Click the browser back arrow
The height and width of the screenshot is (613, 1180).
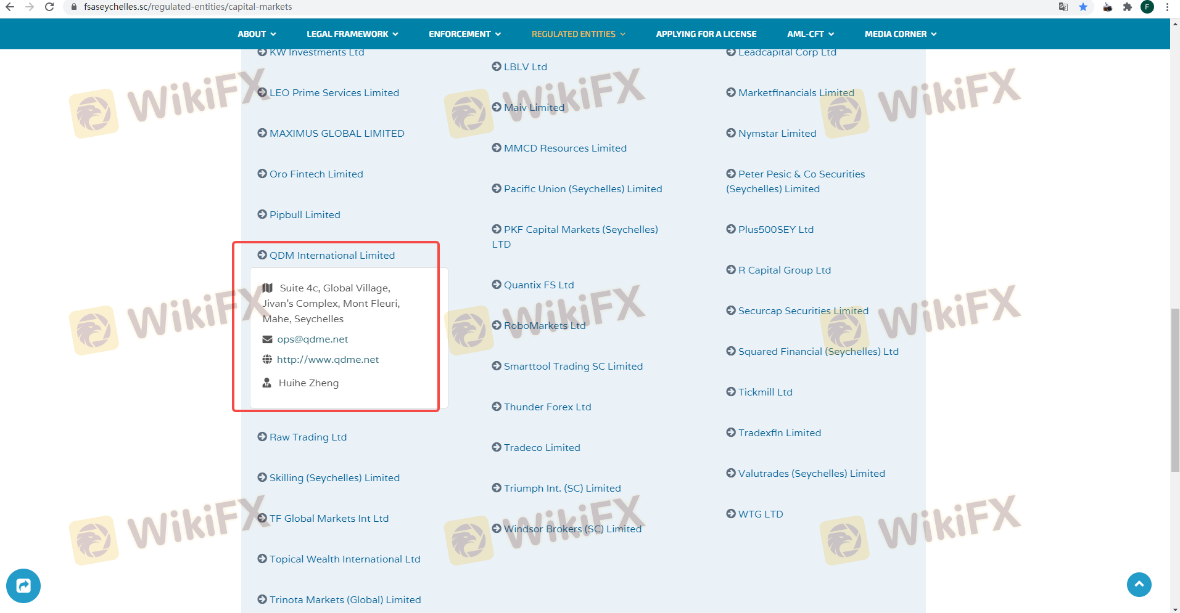click(10, 7)
